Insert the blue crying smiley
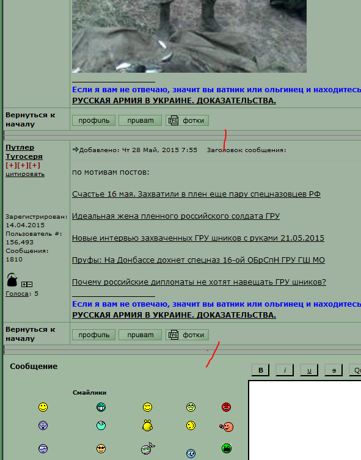The height and width of the screenshot is (460, 361). pos(191,453)
